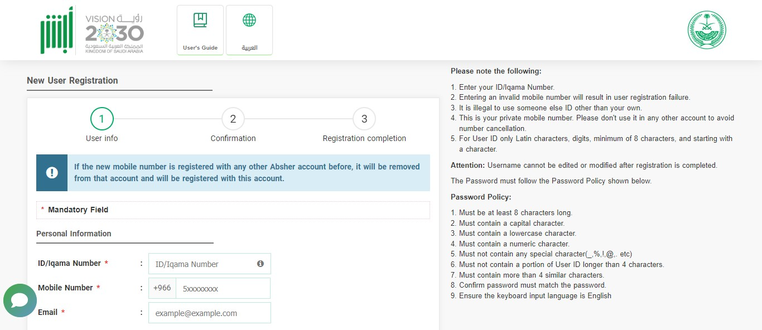The image size is (762, 330).
Task: Click the exclamation alert icon
Action: click(52, 173)
